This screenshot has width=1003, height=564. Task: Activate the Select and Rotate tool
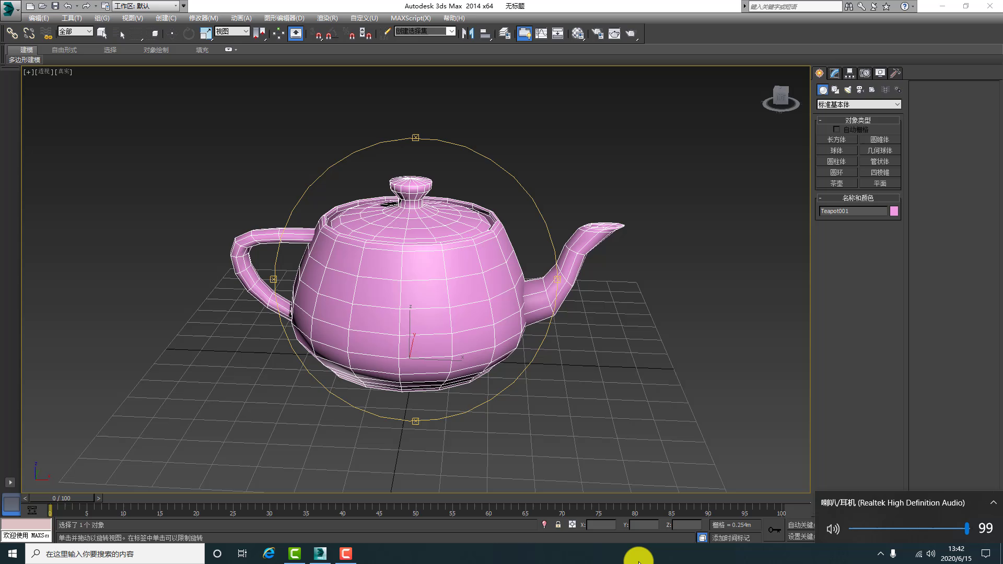click(189, 33)
